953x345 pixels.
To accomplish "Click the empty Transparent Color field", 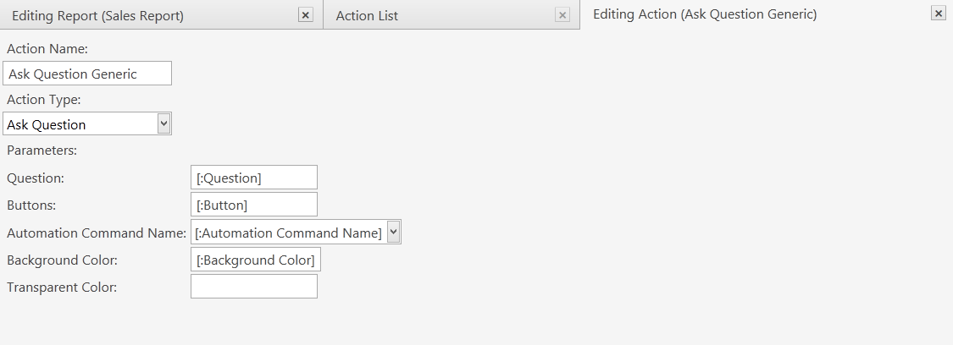I will (x=254, y=287).
